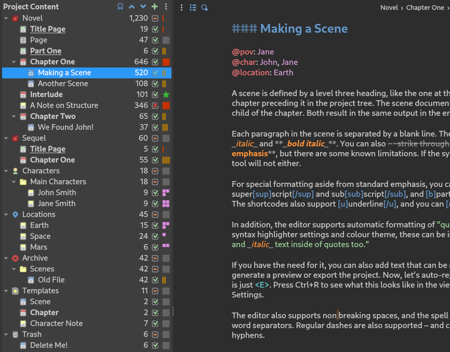The image size is (450, 352).
Task: Toggle active checkbox for John Smith
Action: click(x=155, y=193)
